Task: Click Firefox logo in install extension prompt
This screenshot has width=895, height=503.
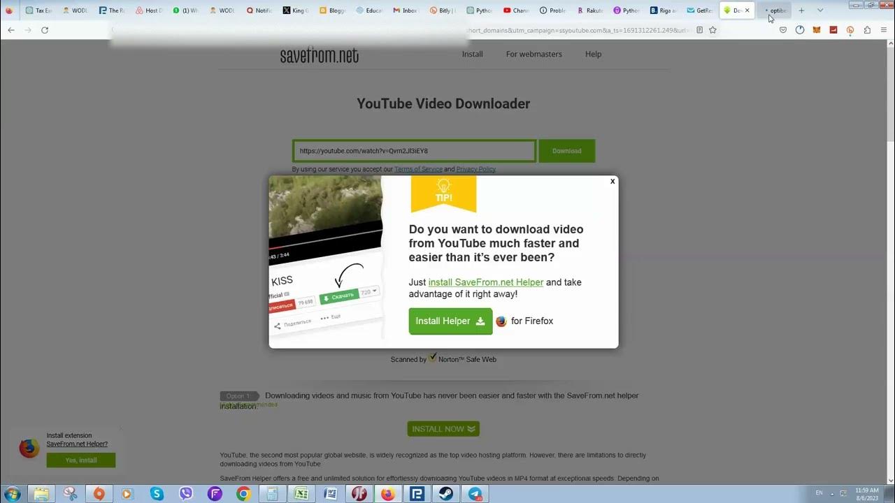Action: point(29,448)
